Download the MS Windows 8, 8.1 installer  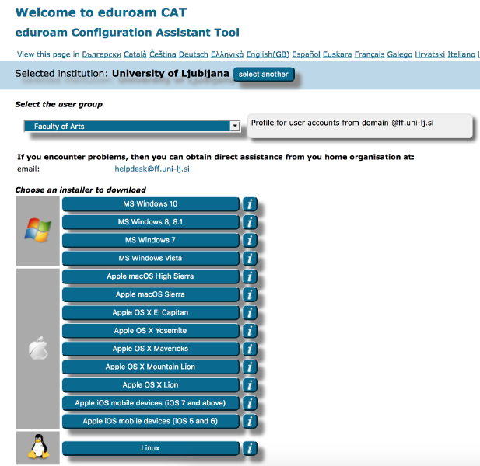(x=150, y=222)
